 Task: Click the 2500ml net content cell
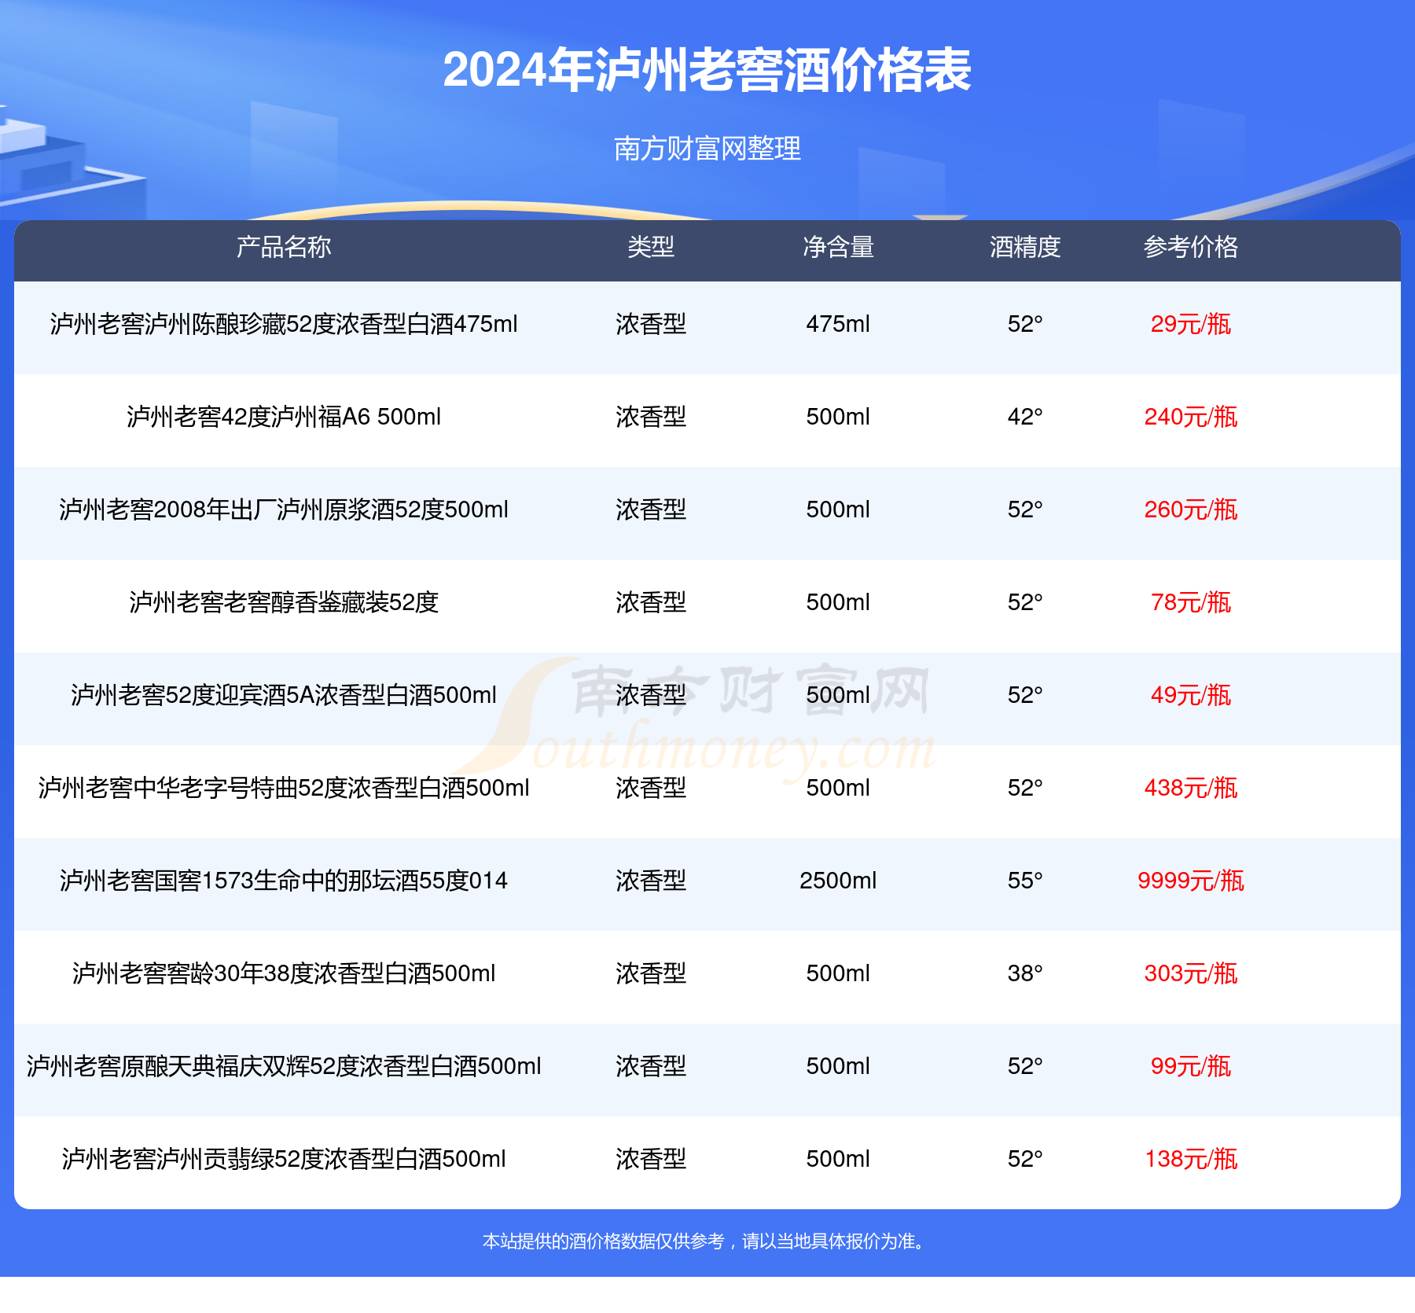coord(838,881)
